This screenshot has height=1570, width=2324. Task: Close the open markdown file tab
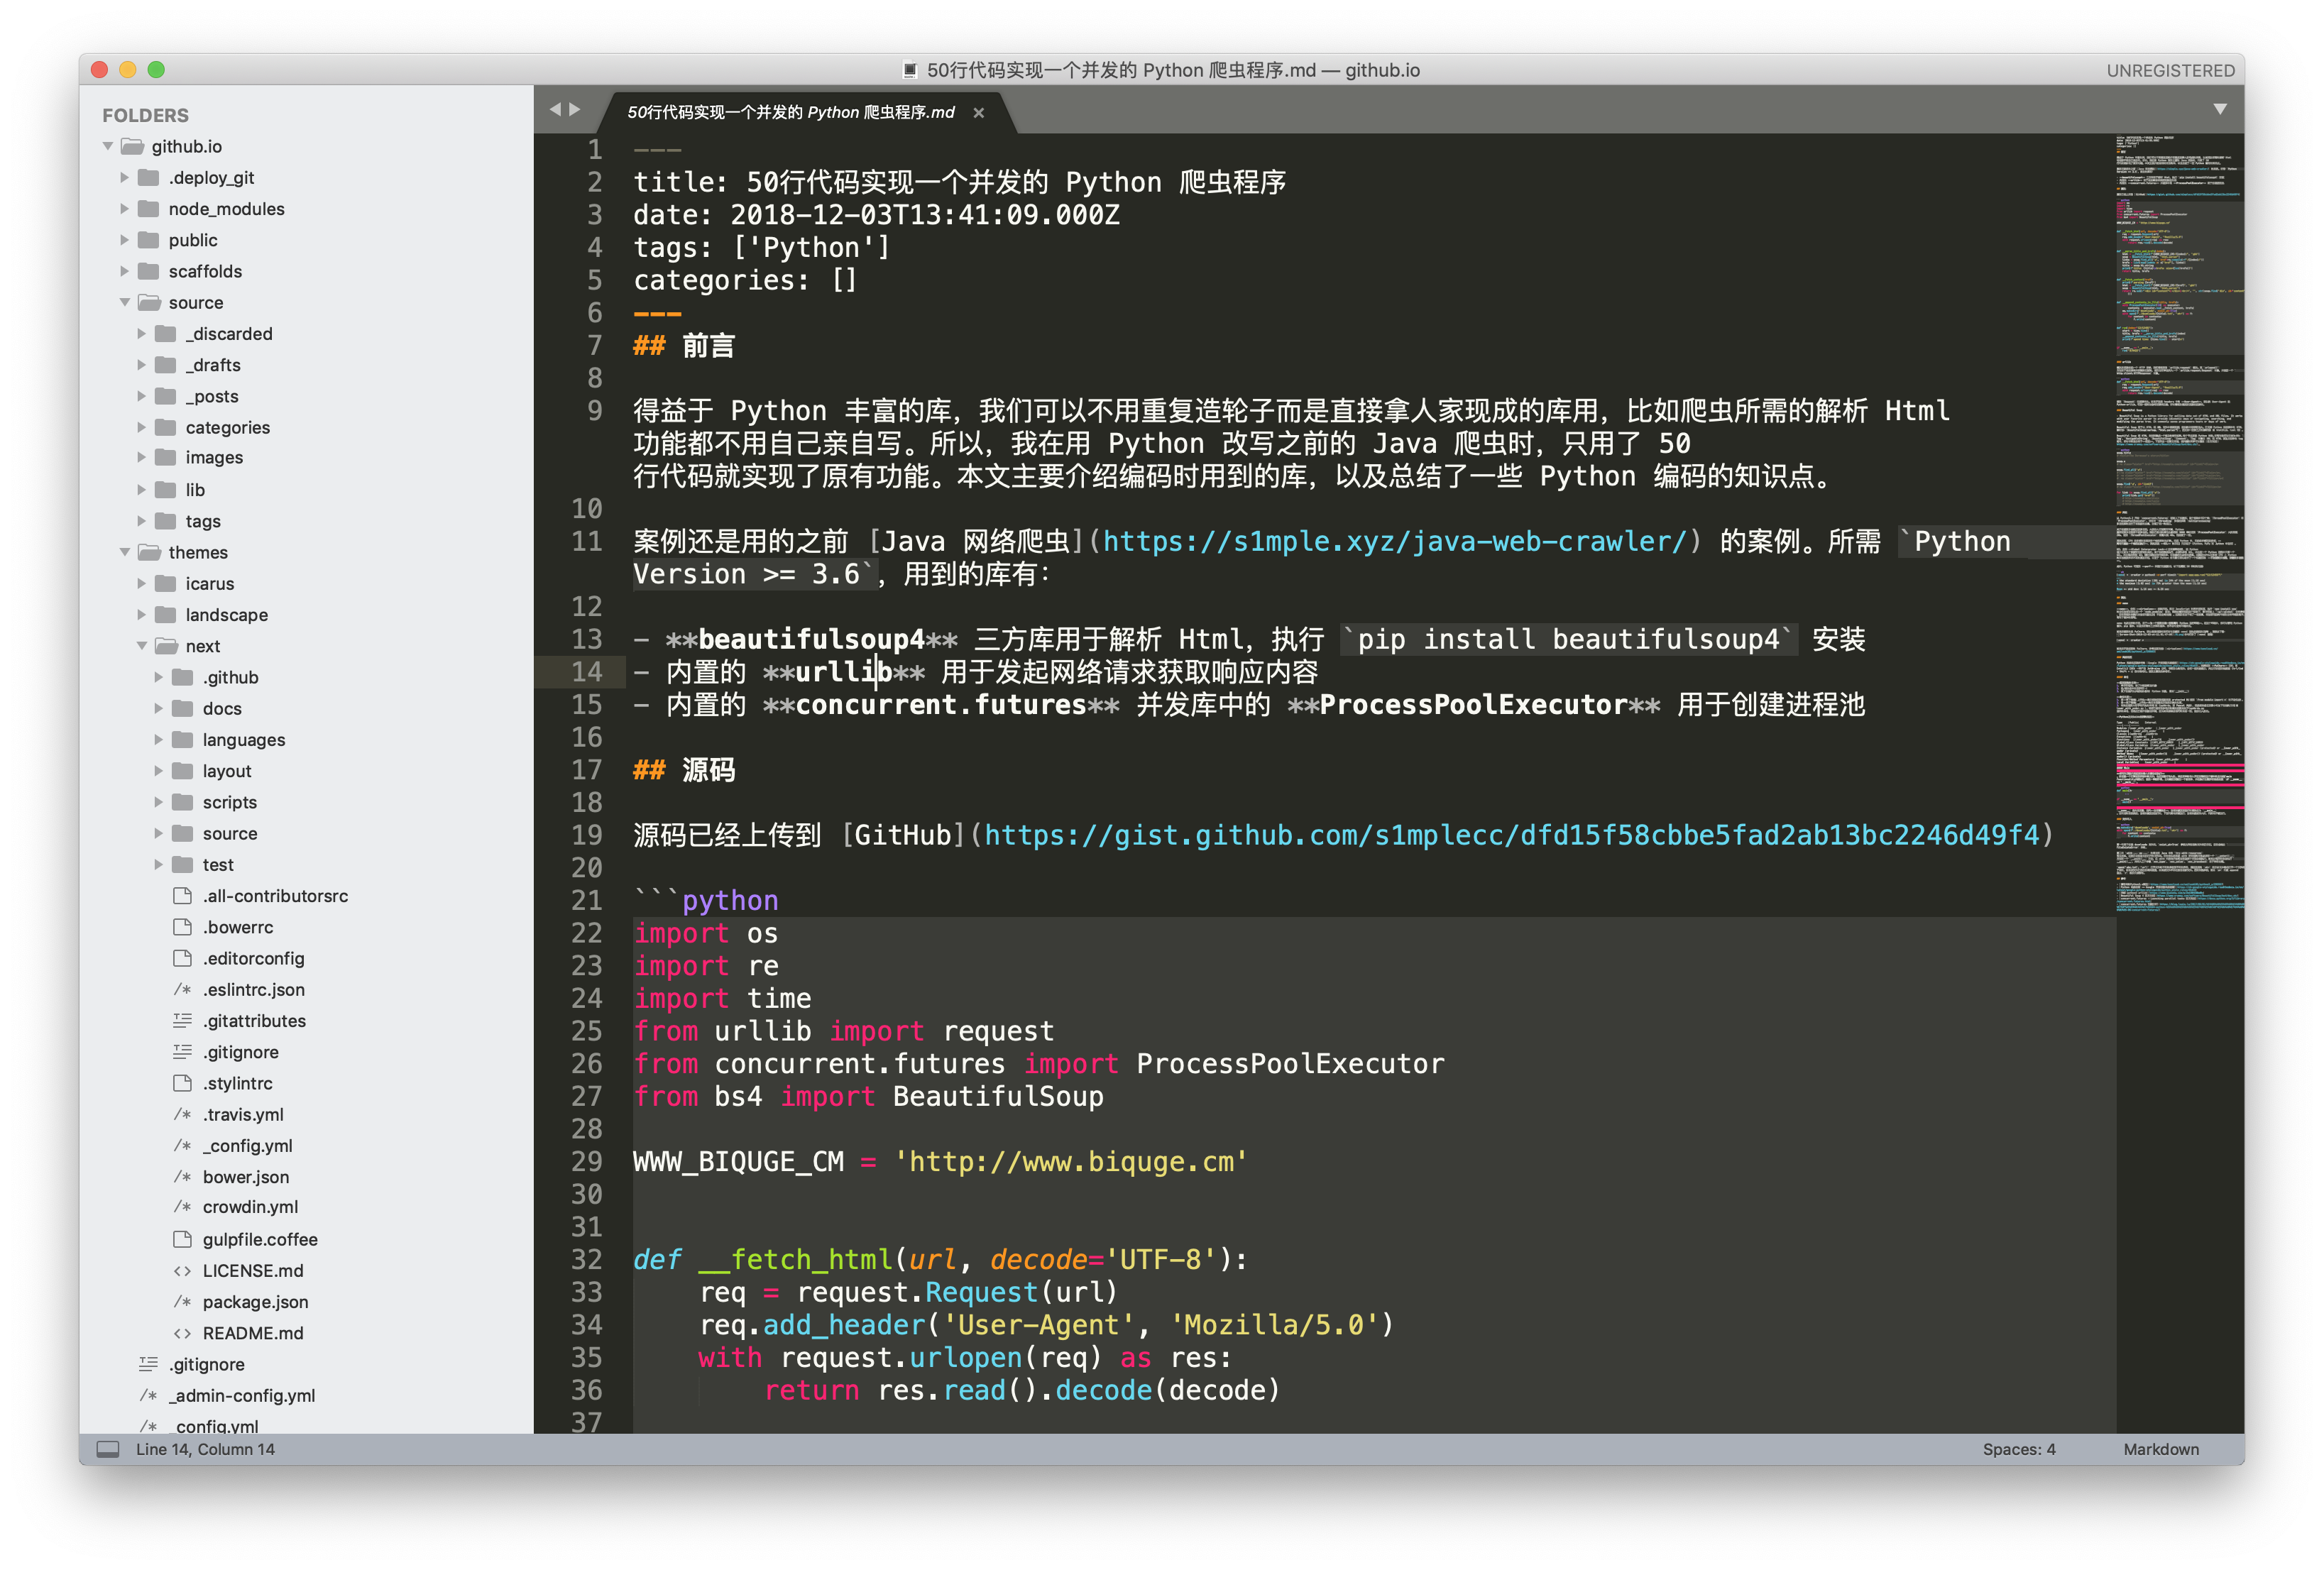point(979,113)
